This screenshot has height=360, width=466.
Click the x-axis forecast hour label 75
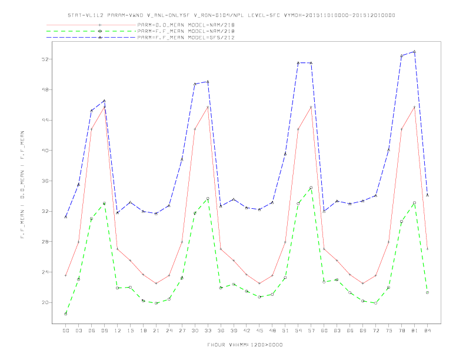[x=389, y=331]
